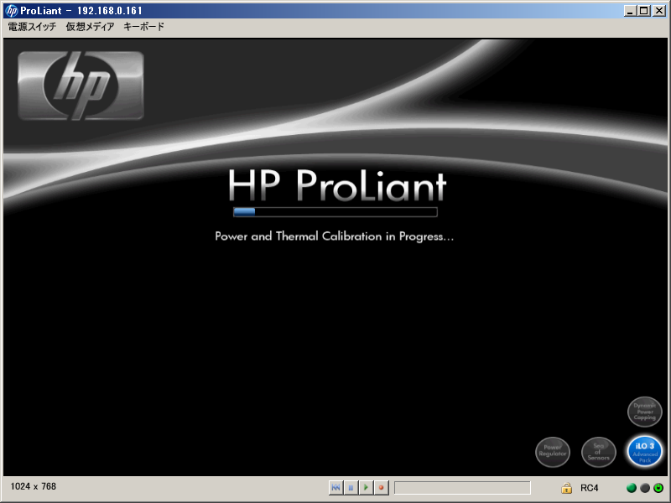Click the HP ProLiant title text
Screen dimensions: 671x503
pos(337,185)
